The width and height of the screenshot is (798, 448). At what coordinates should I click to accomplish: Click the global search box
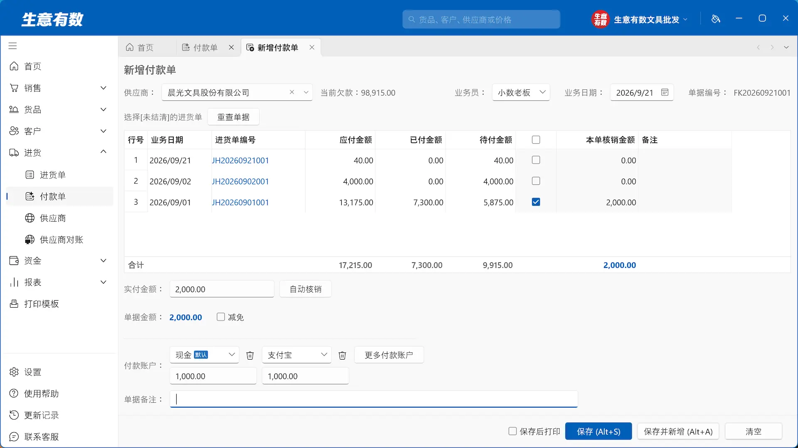click(x=481, y=20)
